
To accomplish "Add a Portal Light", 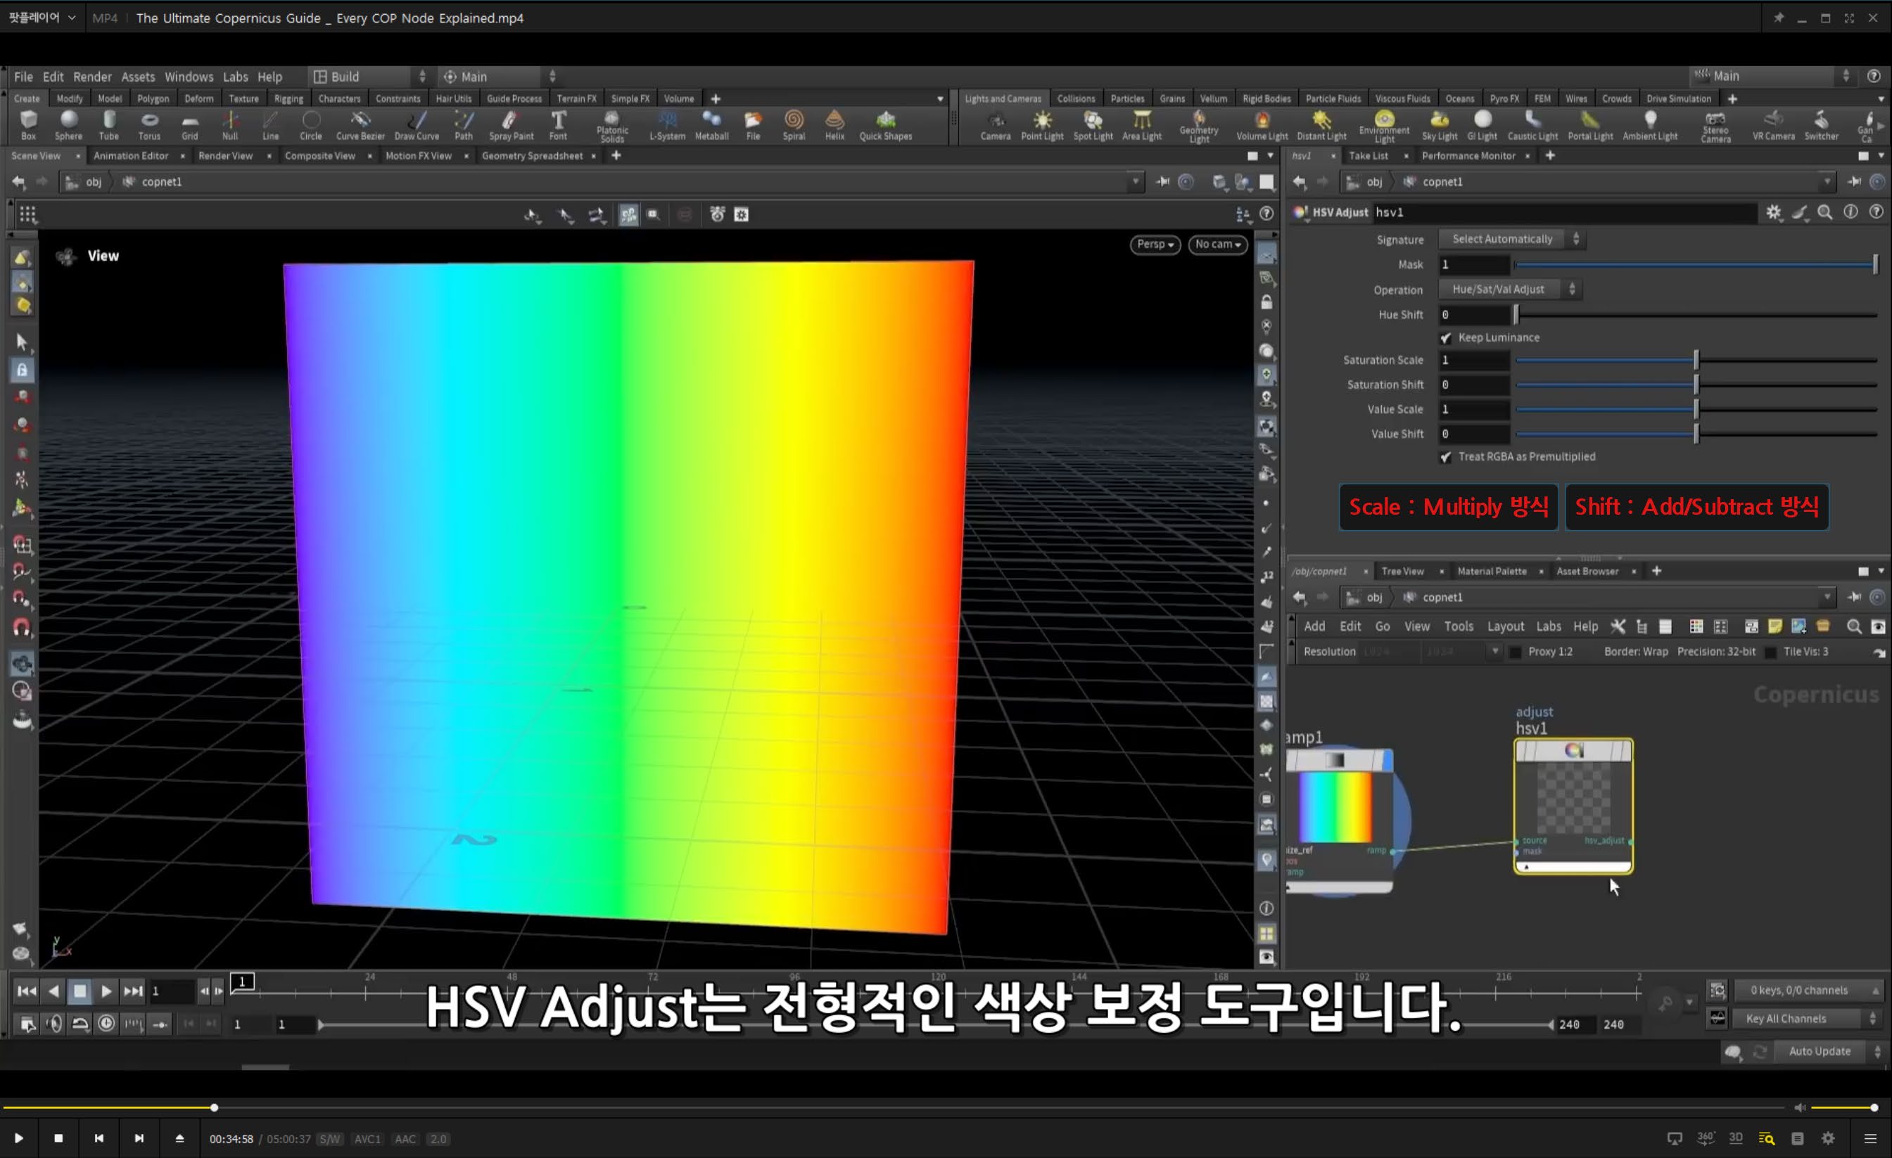I will [x=1591, y=126].
